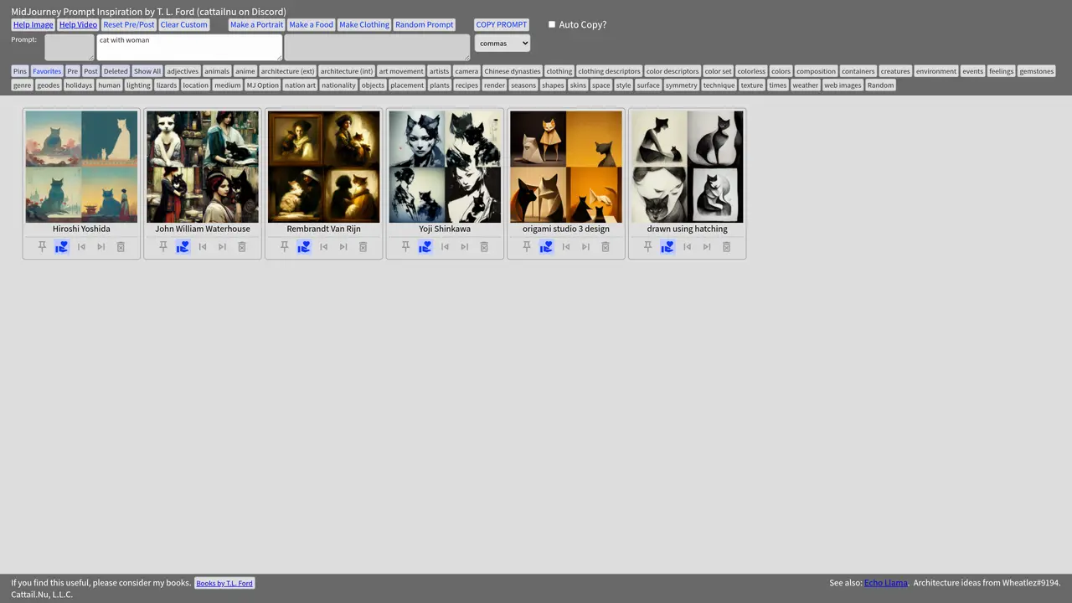Screen dimensions: 1072x603
Task: Pin the John William Waterhouse card
Action: [163, 247]
